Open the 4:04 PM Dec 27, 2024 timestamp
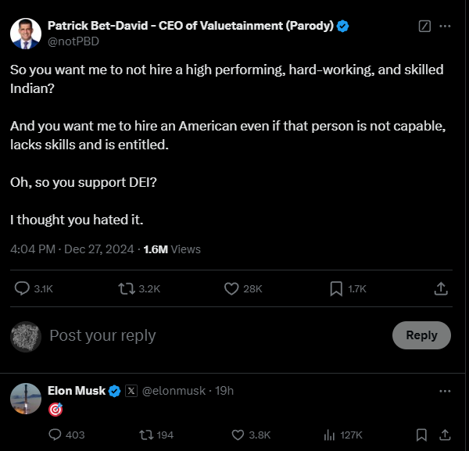469x451 pixels. pyautogui.click(x=73, y=249)
